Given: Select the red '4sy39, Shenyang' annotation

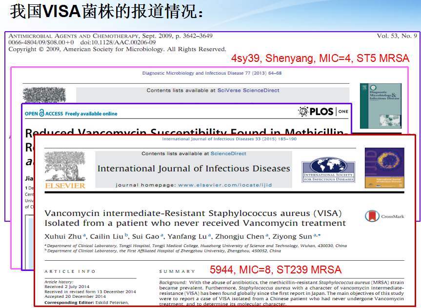Looking at the screenshot, I should pos(320,59).
